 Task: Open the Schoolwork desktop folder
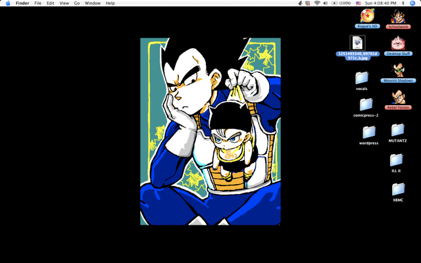point(398,16)
